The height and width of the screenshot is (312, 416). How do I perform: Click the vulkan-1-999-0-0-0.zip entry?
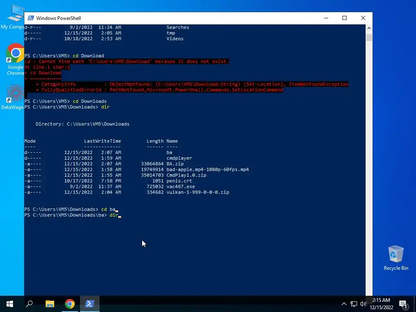[198, 192]
